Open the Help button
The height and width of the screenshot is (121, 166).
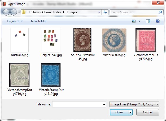pos(158,21)
